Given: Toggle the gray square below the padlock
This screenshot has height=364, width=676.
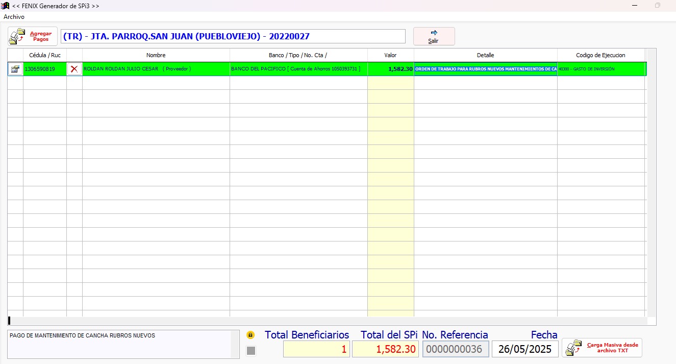Looking at the screenshot, I should (x=251, y=350).
